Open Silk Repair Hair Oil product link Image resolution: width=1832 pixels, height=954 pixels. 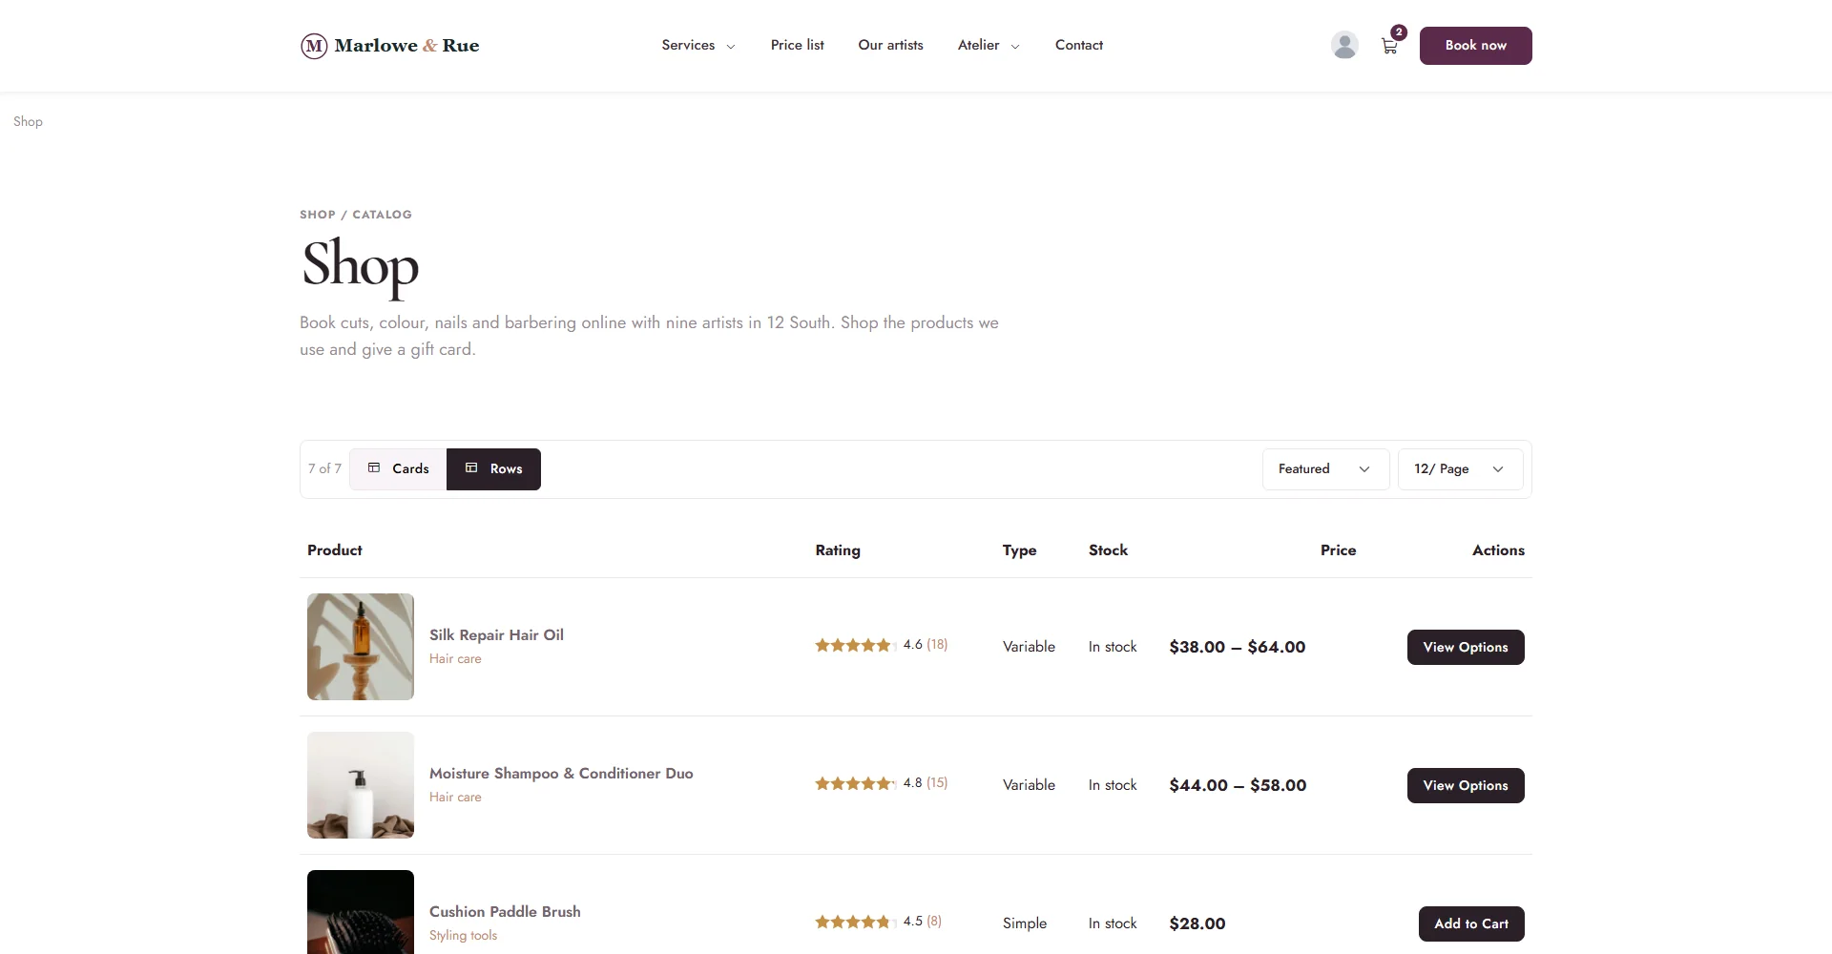496,635
